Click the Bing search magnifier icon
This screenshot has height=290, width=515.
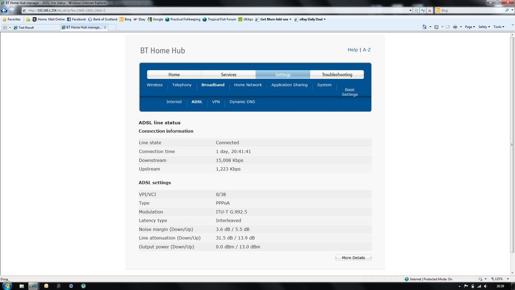[x=507, y=10]
